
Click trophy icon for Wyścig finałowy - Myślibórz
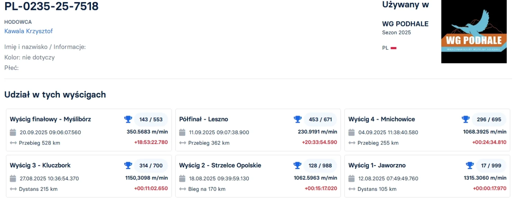[x=128, y=119]
